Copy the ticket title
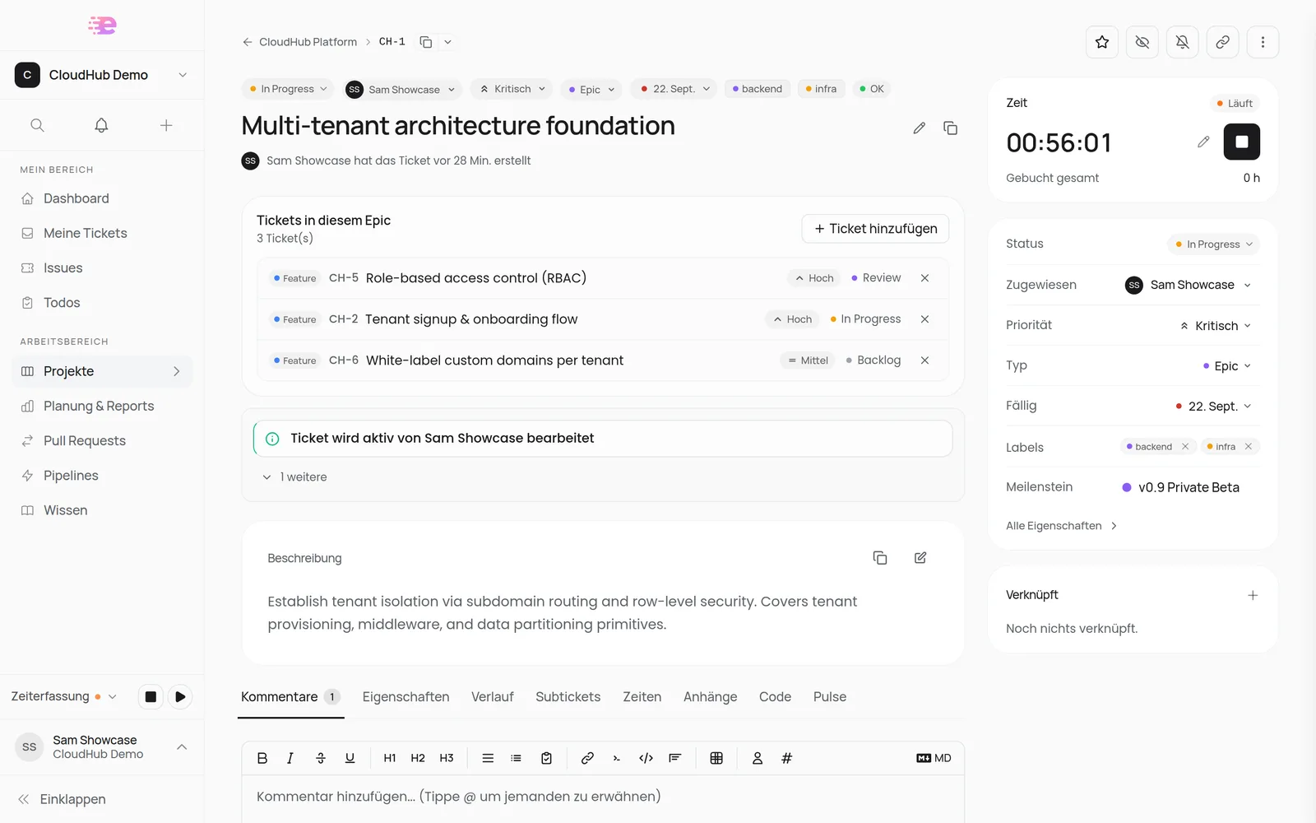 (950, 128)
